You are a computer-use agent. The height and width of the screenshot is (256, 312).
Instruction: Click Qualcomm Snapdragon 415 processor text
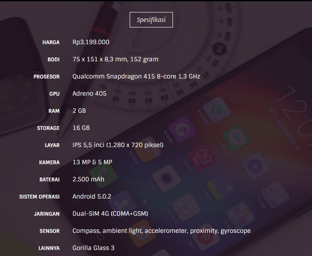tap(136, 76)
